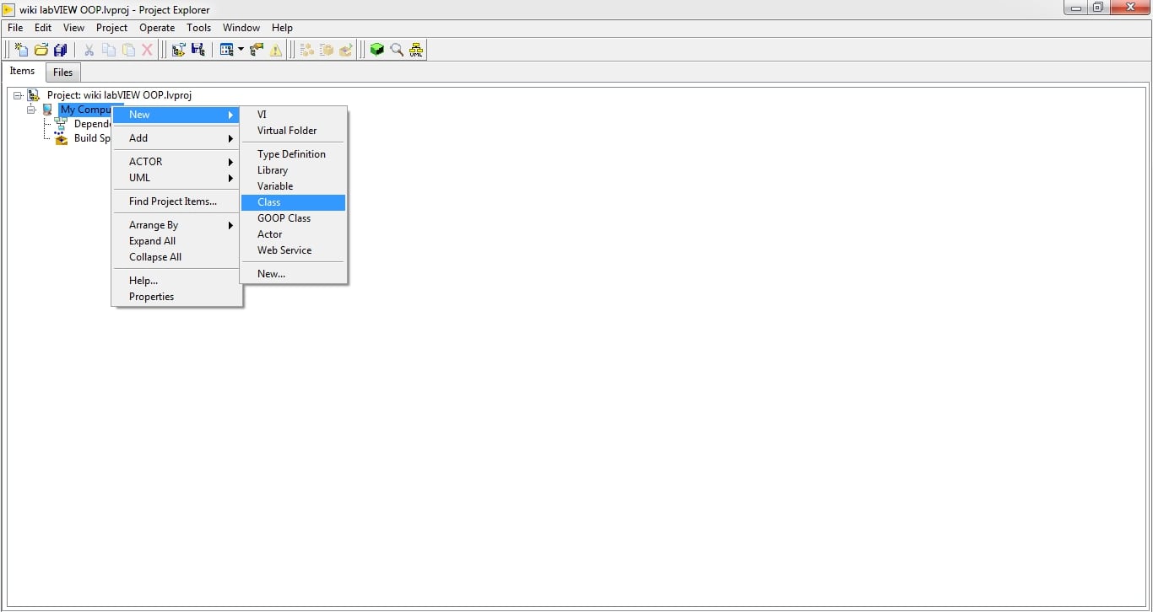Click the yellow warning triangle icon
Viewport: 1153px width, 612px height.
[276, 50]
